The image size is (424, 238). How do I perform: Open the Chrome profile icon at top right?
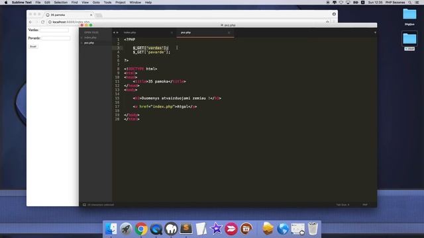click(x=334, y=14)
